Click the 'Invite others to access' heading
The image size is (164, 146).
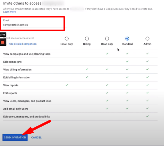pos(22,3)
